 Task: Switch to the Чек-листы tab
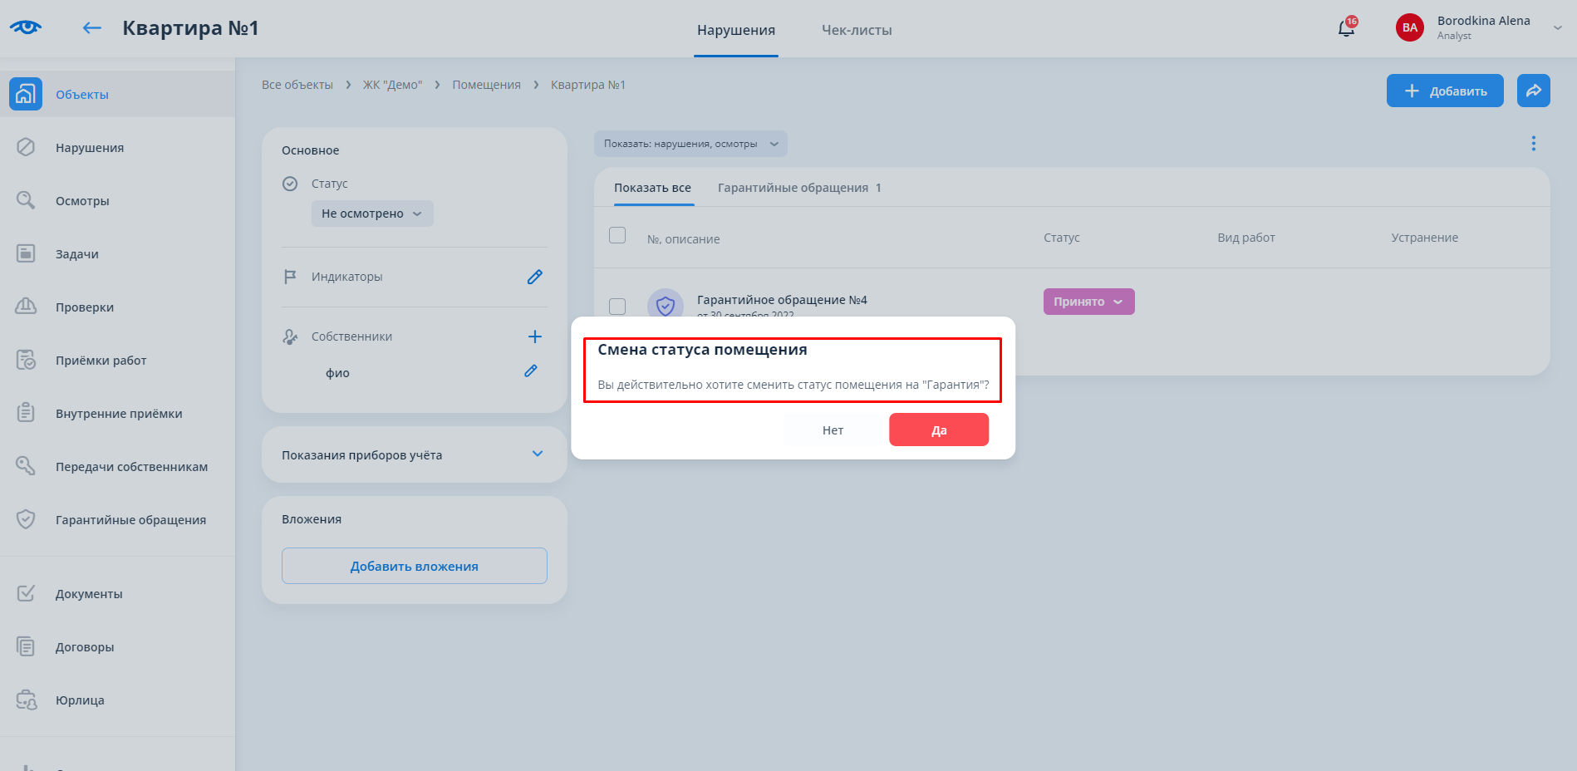[x=856, y=30]
